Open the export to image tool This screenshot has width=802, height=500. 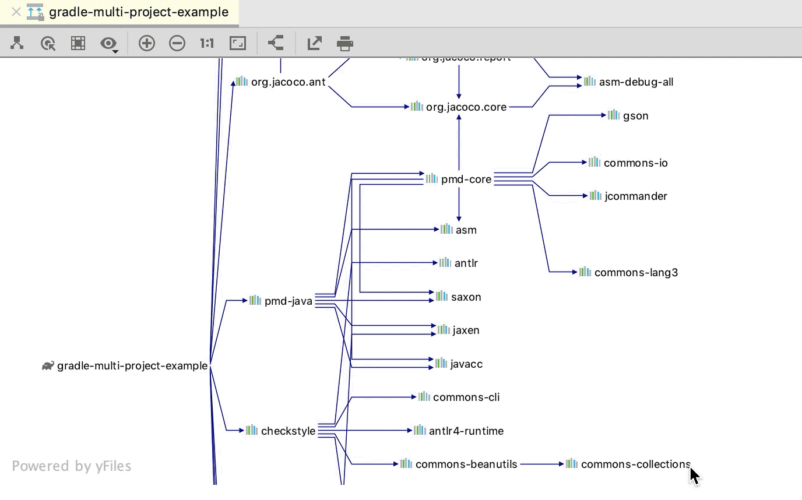pos(314,43)
